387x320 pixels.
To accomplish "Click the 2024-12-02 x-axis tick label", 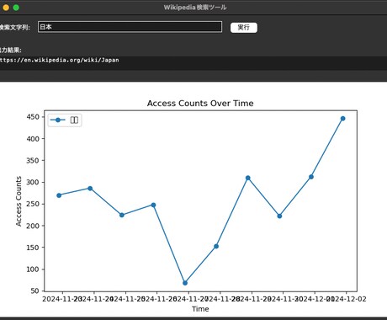I will click(x=347, y=299).
